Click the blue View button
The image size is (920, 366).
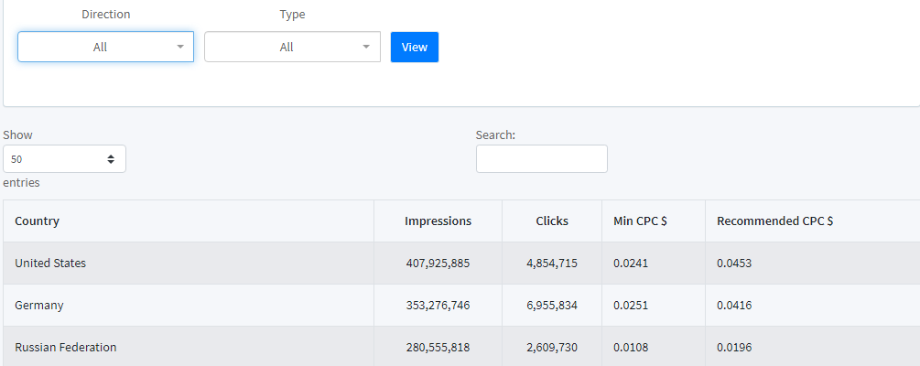click(x=415, y=47)
